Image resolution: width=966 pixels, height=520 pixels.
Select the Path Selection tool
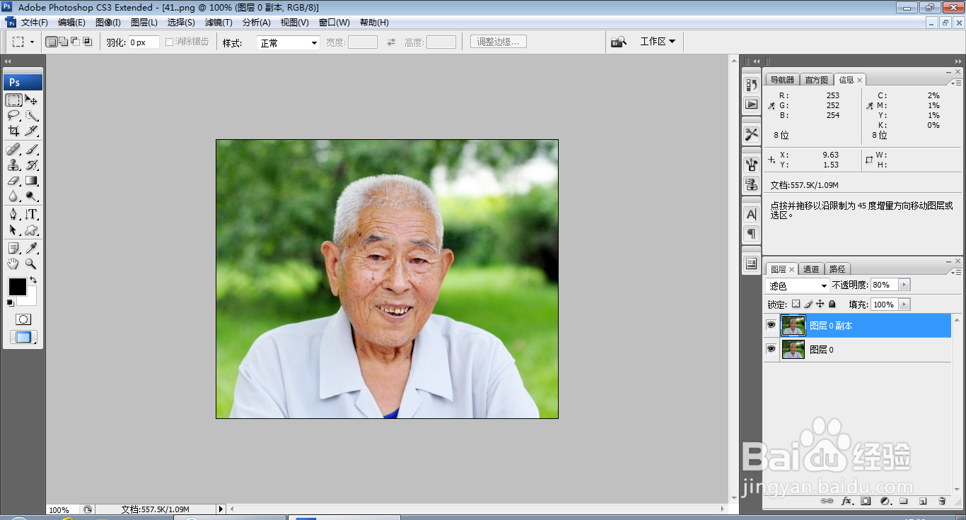coord(14,230)
